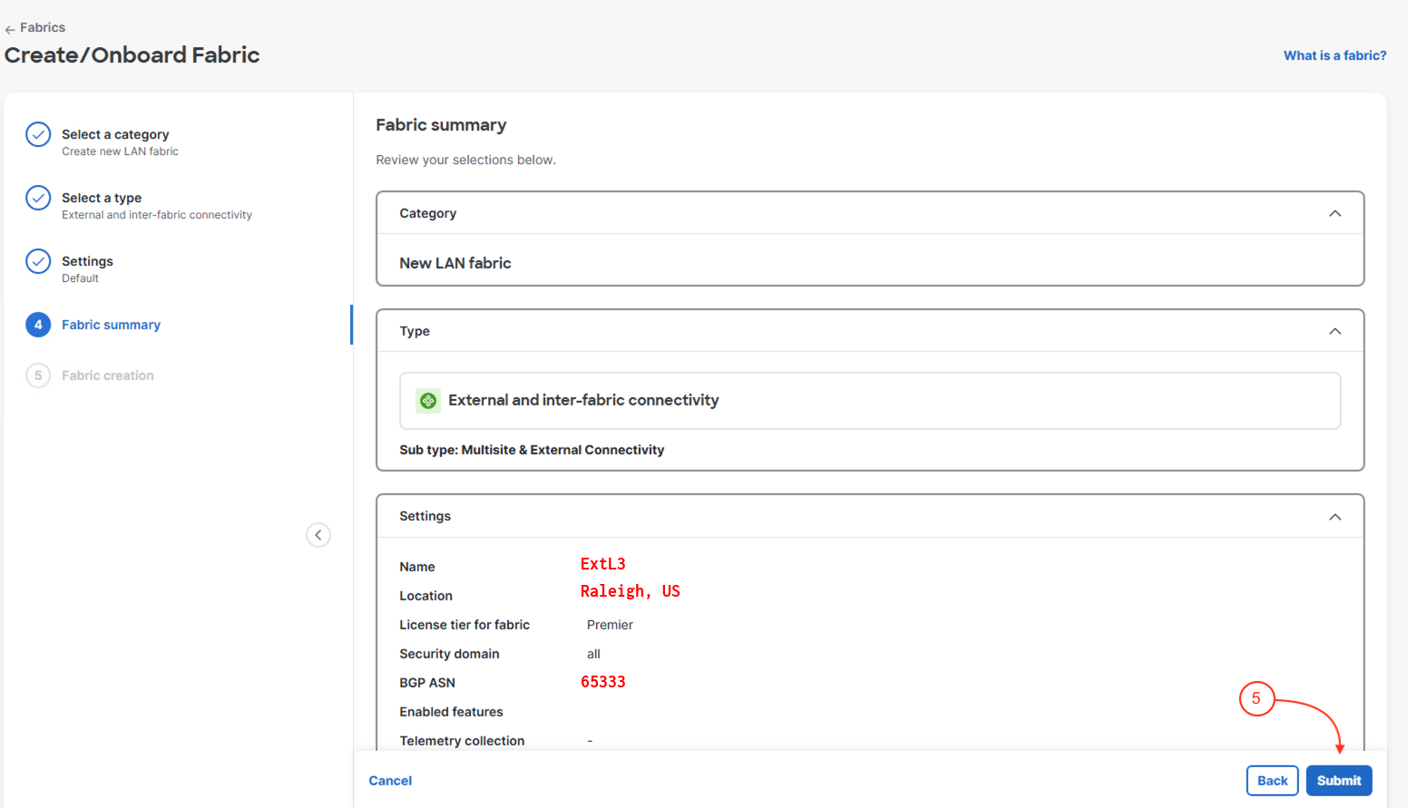Cancel the fabric creation

click(x=390, y=781)
